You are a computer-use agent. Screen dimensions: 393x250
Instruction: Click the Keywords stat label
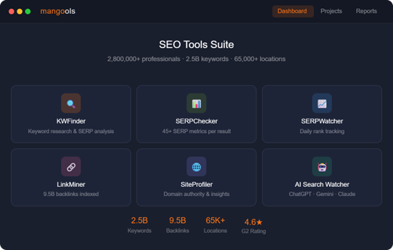(139, 231)
